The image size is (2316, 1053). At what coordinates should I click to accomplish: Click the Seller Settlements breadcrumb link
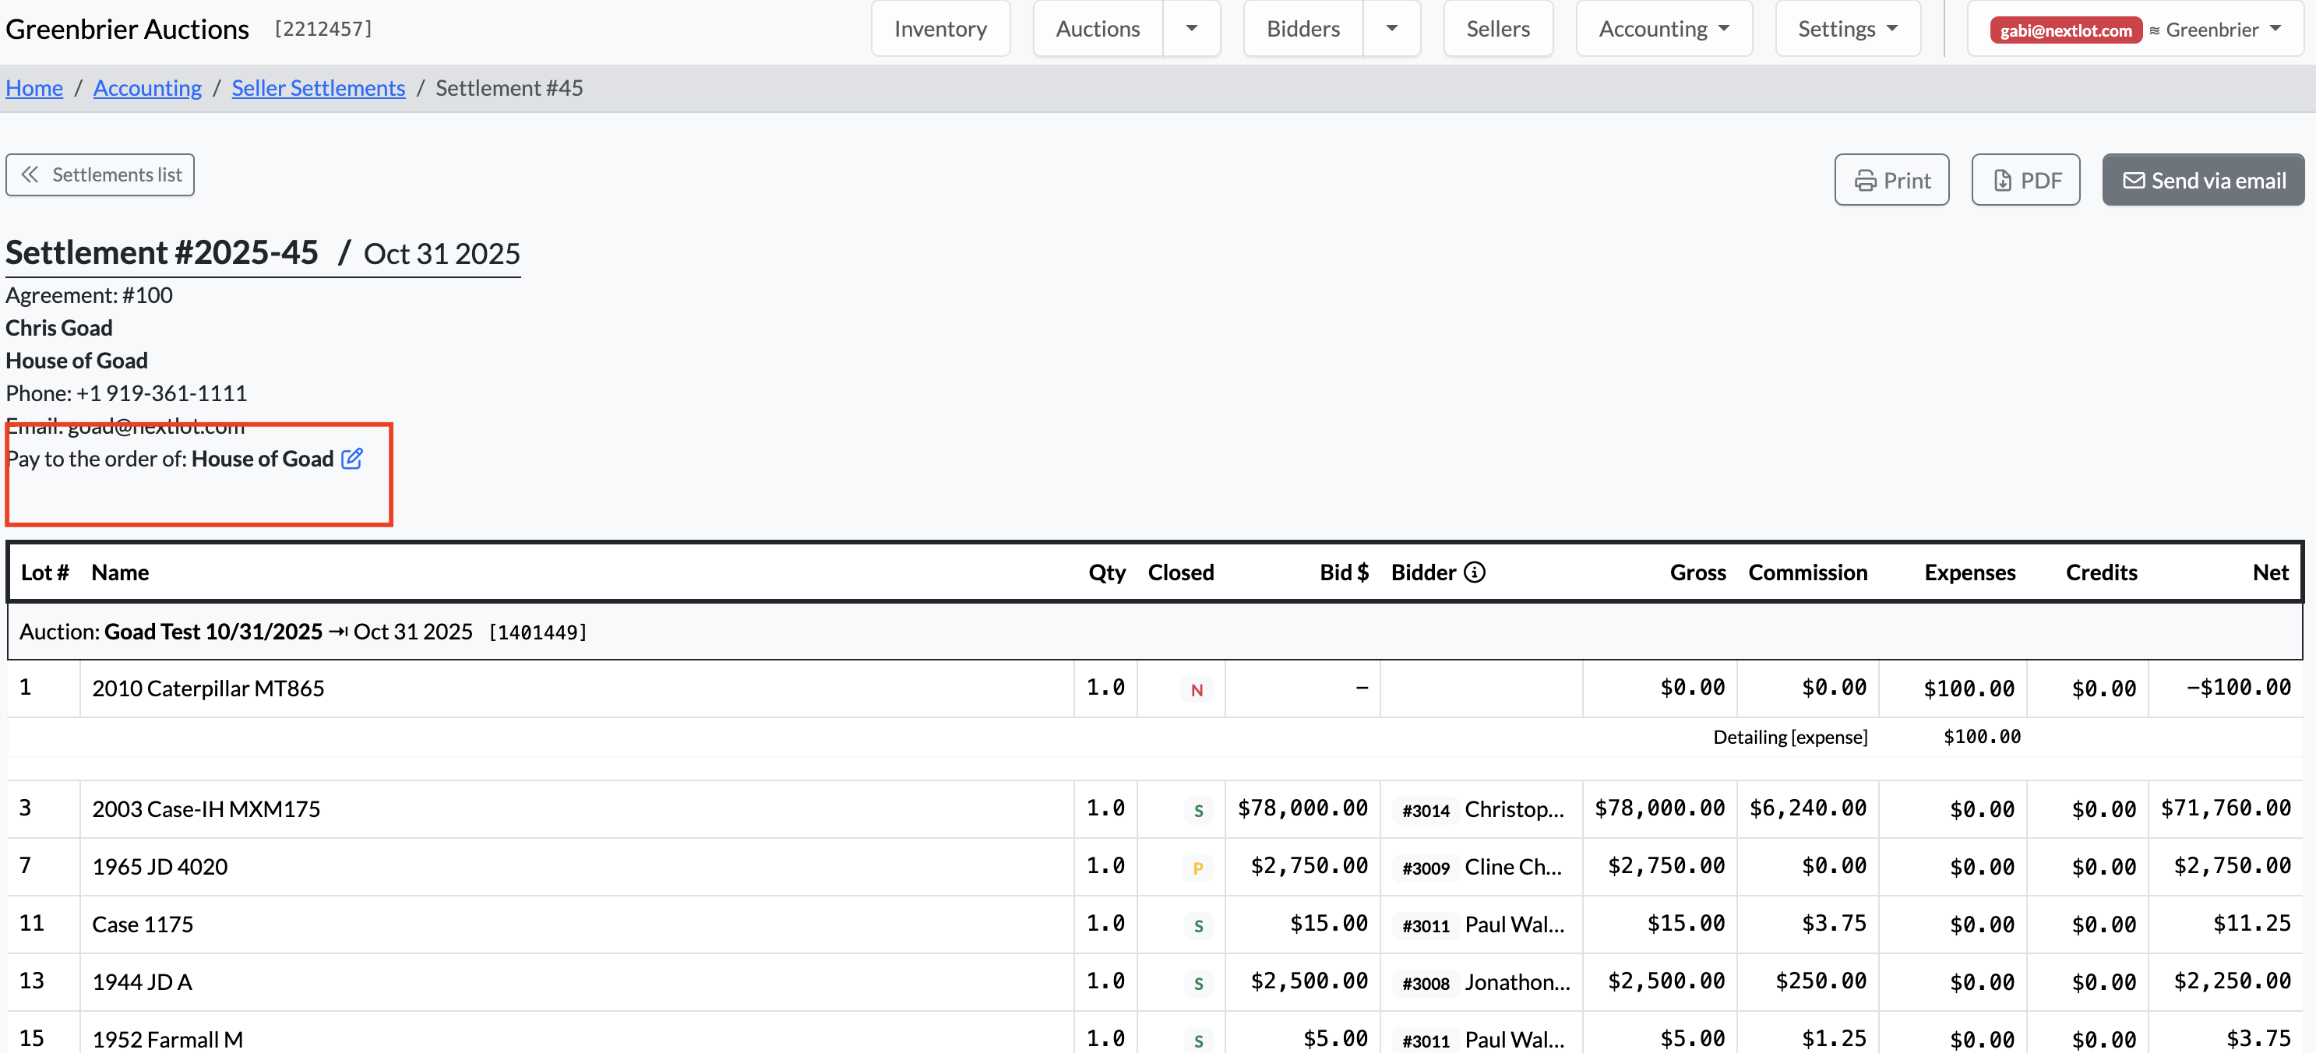319,87
